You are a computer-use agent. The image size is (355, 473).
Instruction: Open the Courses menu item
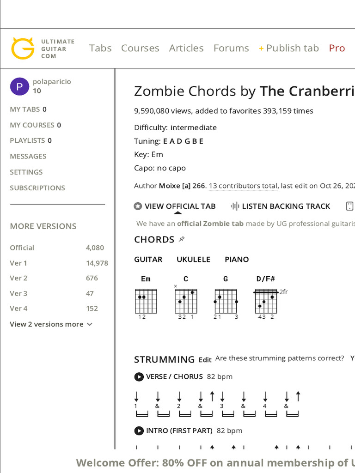pyautogui.click(x=140, y=48)
